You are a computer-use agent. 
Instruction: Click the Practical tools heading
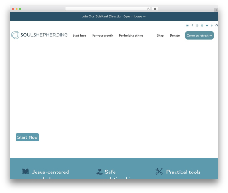click(x=183, y=172)
